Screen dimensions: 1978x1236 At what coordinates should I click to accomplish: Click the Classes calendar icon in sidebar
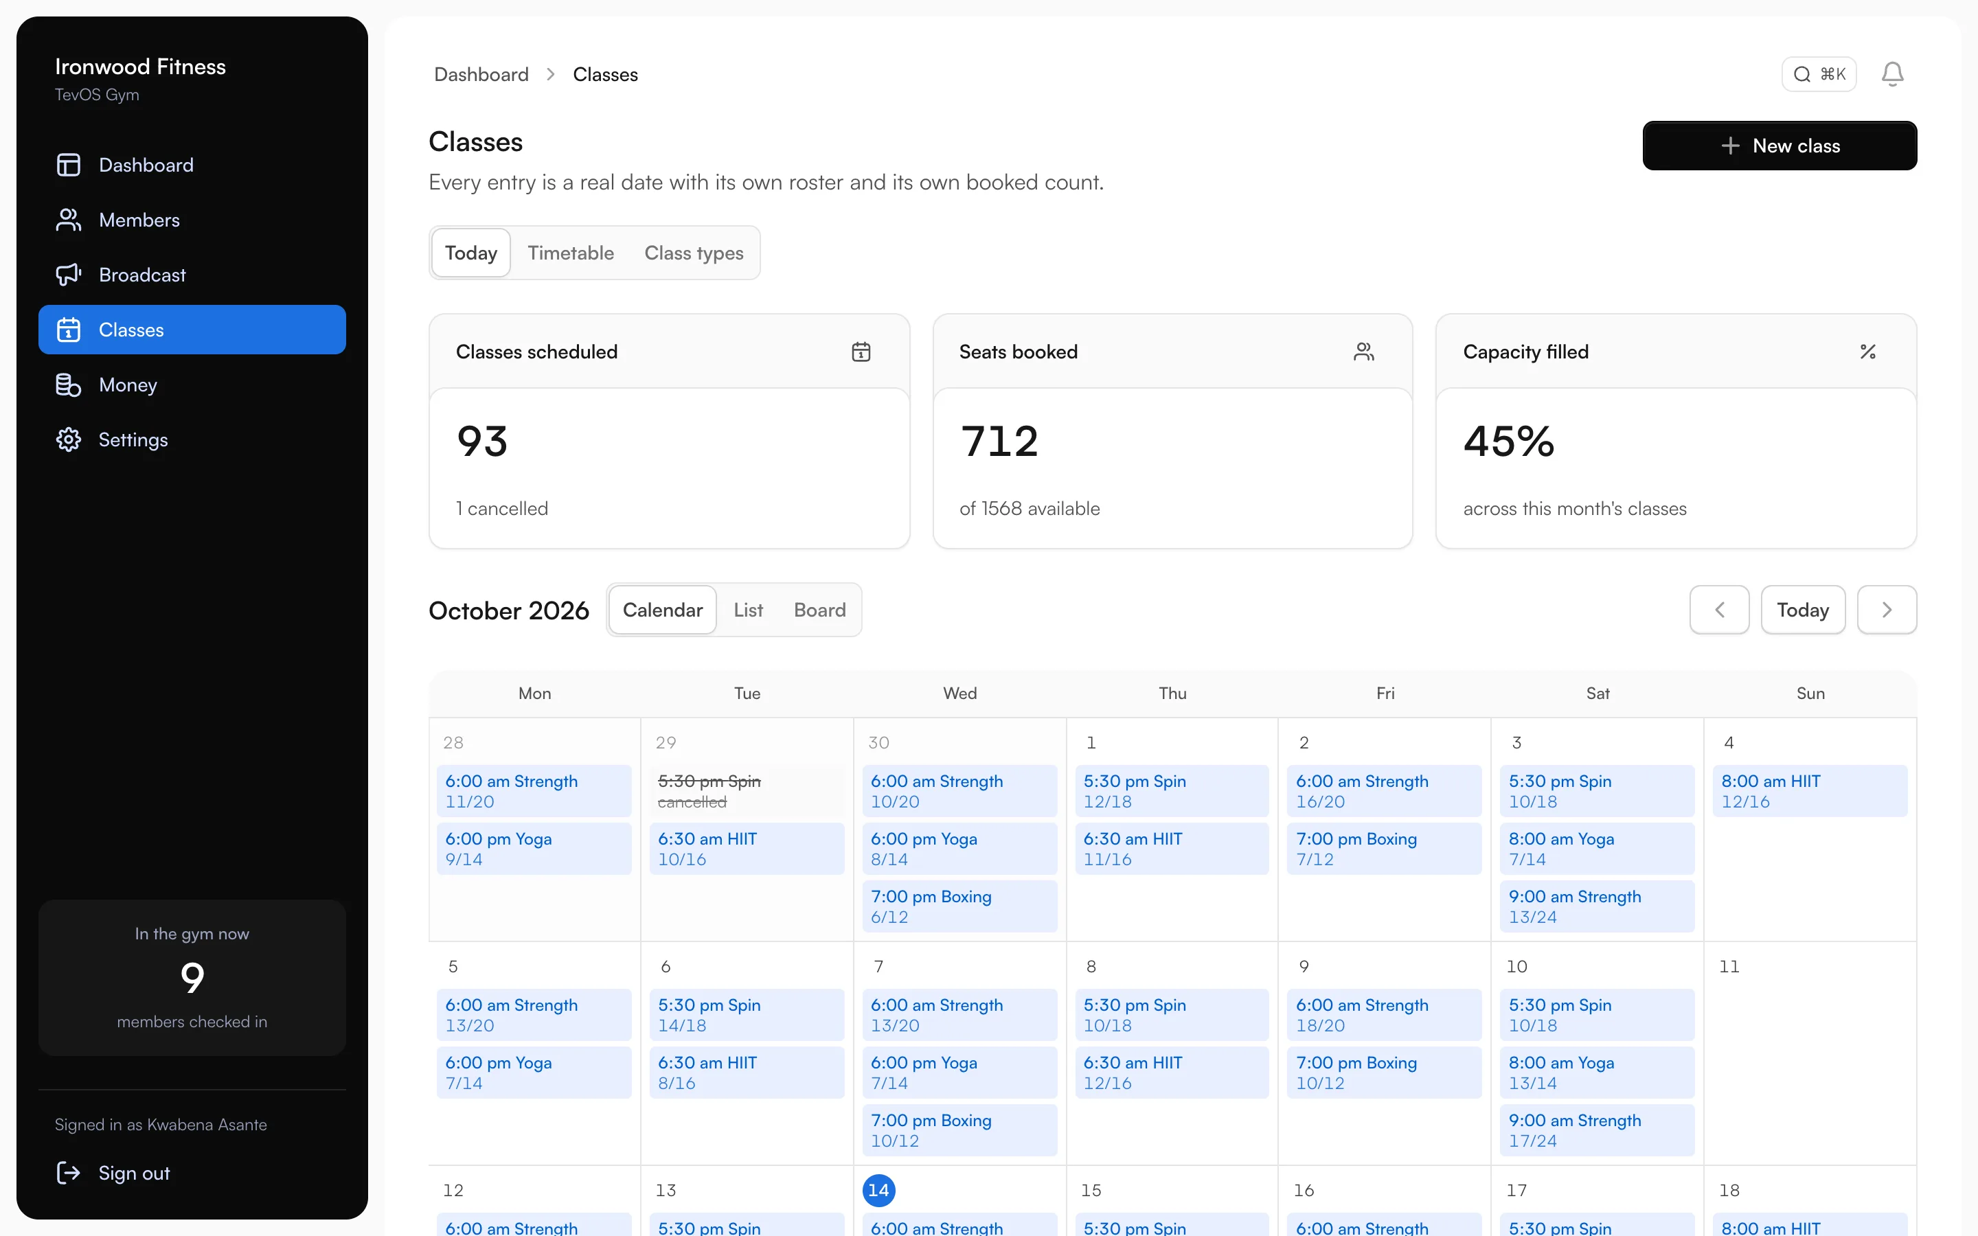coord(69,330)
